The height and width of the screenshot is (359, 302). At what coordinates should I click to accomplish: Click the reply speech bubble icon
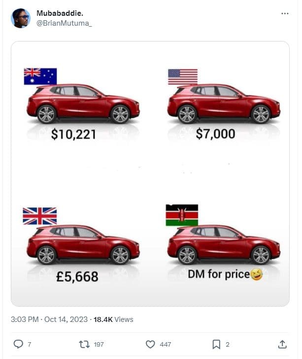(18, 344)
